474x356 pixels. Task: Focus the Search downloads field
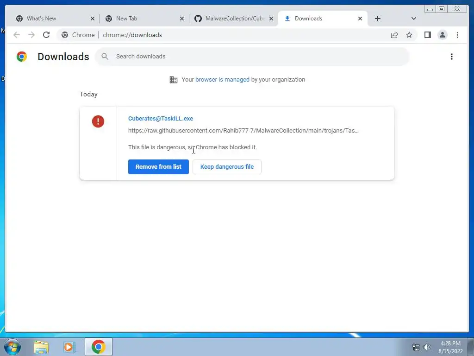click(x=252, y=57)
